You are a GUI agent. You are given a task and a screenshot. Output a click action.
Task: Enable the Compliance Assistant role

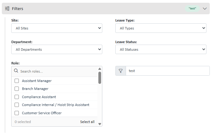click(17, 97)
